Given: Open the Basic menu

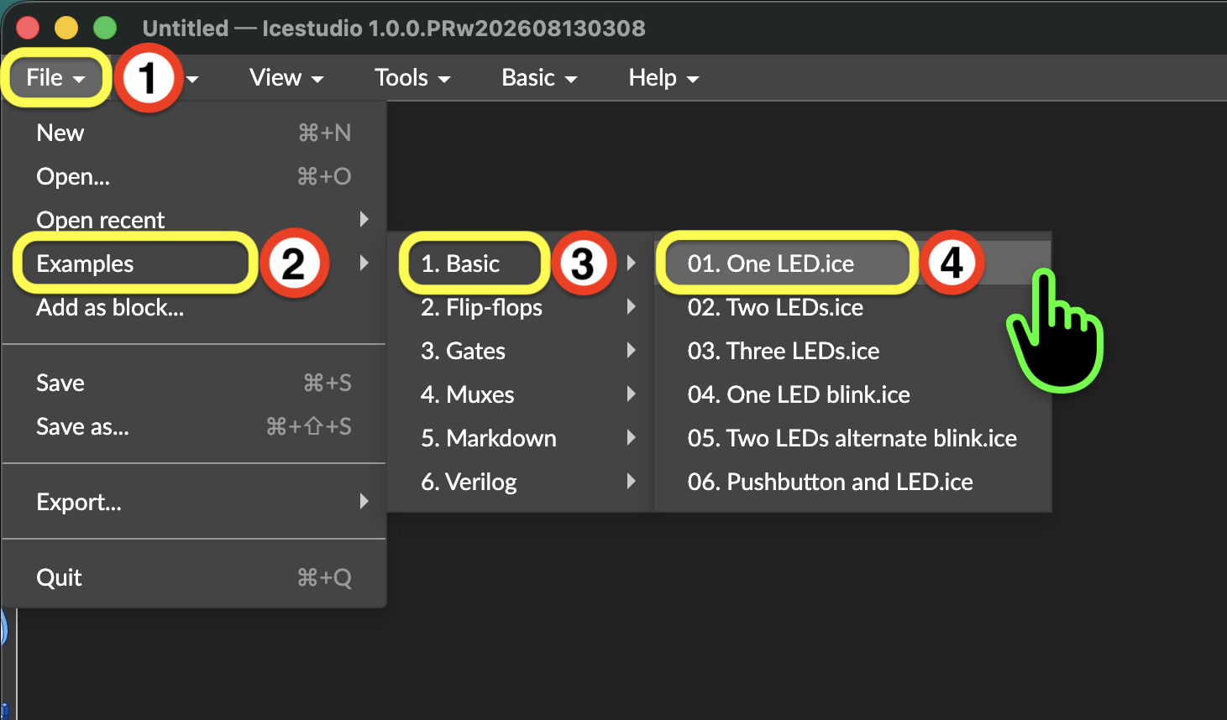Looking at the screenshot, I should pyautogui.click(x=539, y=78).
